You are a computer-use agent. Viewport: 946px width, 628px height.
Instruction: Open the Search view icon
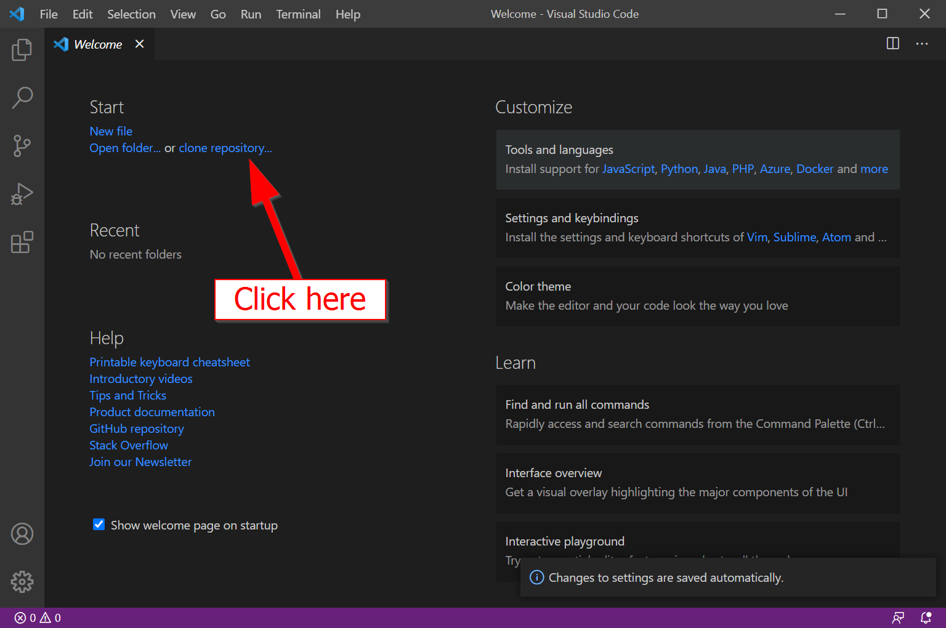click(22, 98)
